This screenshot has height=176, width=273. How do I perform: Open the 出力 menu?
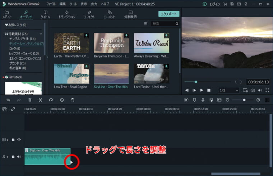94,4
